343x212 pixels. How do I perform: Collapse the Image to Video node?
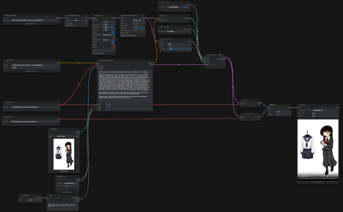coord(98,60)
